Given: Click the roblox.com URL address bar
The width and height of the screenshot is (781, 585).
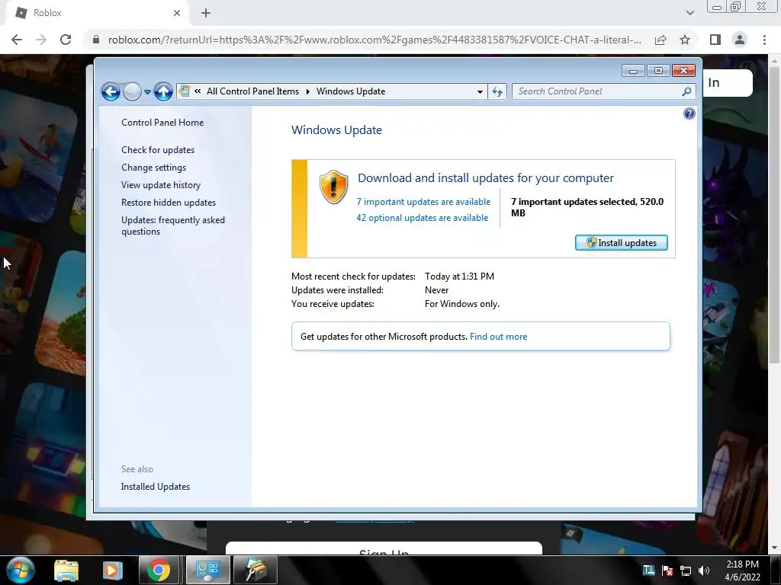Looking at the screenshot, I should pos(374,40).
